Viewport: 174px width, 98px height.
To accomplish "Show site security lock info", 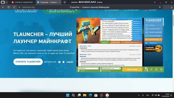I will pyautogui.click(x=19, y=7).
